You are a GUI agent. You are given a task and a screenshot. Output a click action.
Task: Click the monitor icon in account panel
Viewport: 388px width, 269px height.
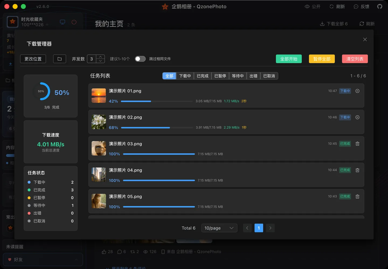tap(63, 22)
